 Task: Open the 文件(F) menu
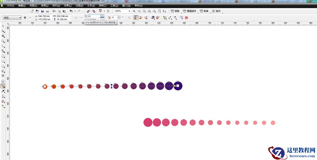[11, 5]
